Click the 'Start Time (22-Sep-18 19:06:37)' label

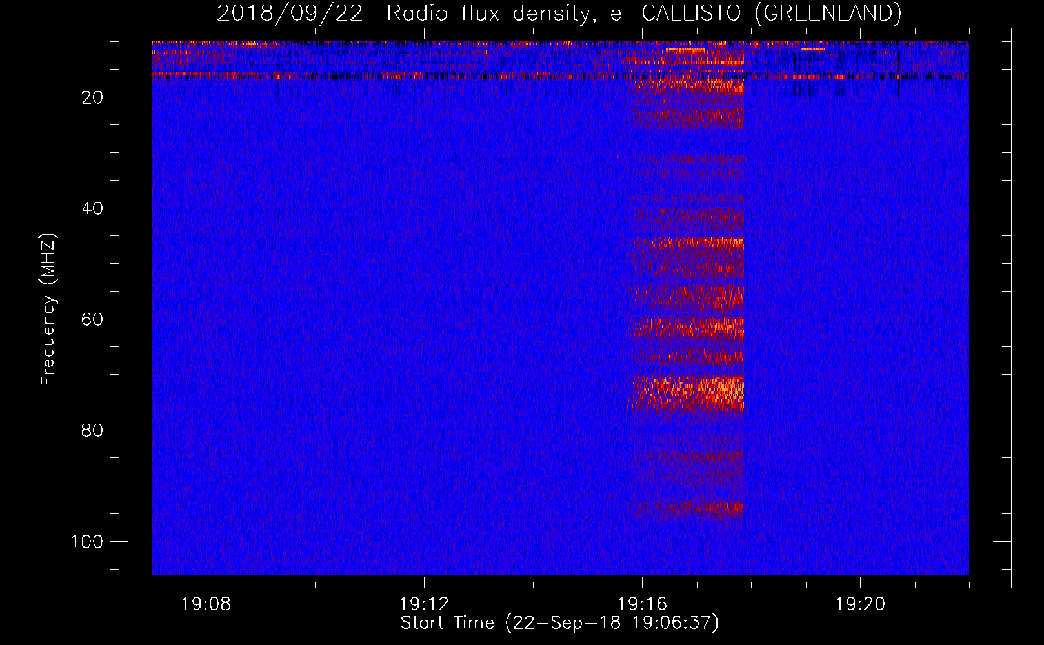559,623
